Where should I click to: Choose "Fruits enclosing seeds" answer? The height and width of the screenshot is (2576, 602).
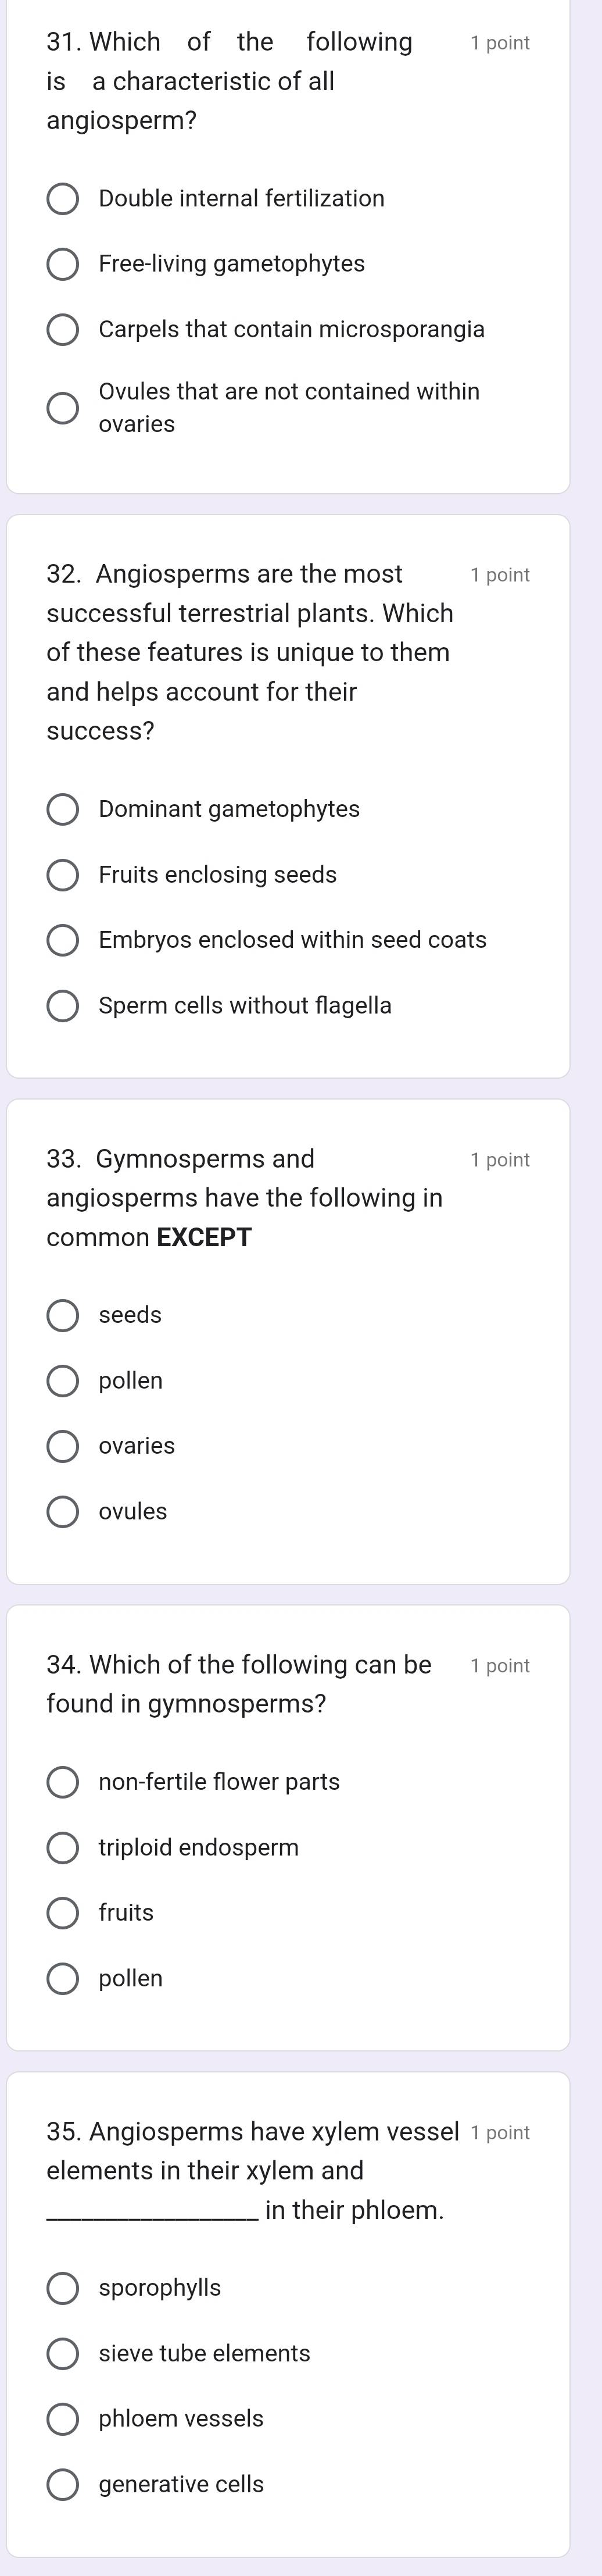click(x=64, y=874)
